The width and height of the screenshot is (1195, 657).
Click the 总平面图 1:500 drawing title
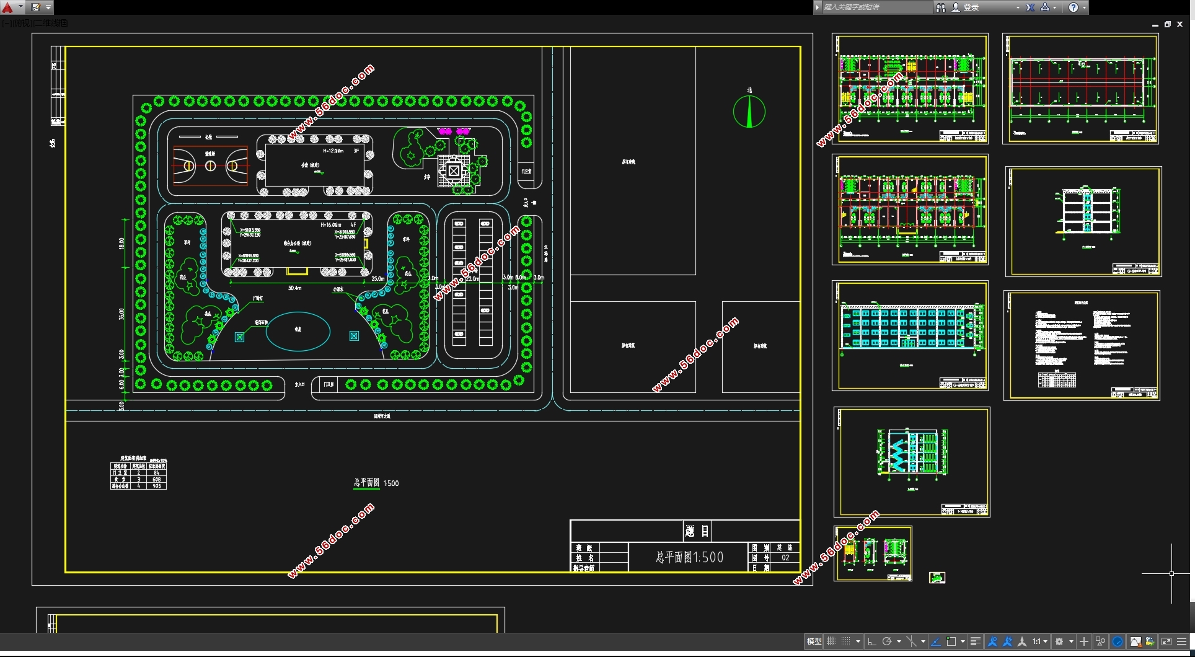(x=376, y=483)
